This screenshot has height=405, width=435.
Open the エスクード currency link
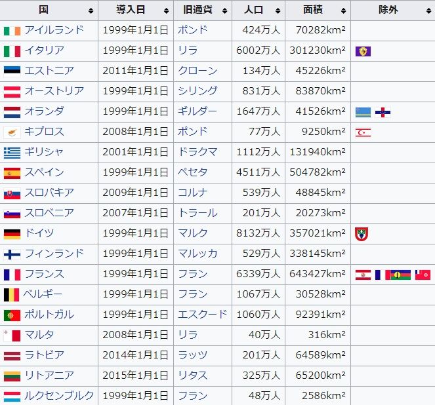(x=203, y=315)
